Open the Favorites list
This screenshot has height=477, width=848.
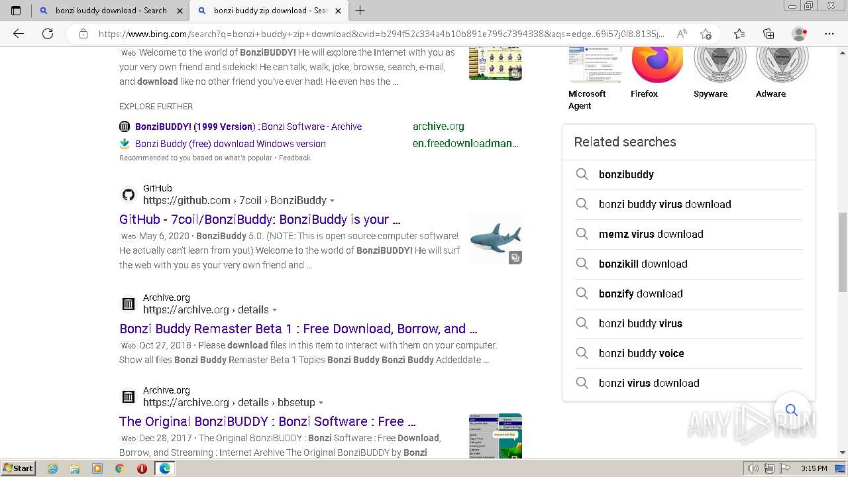point(739,34)
